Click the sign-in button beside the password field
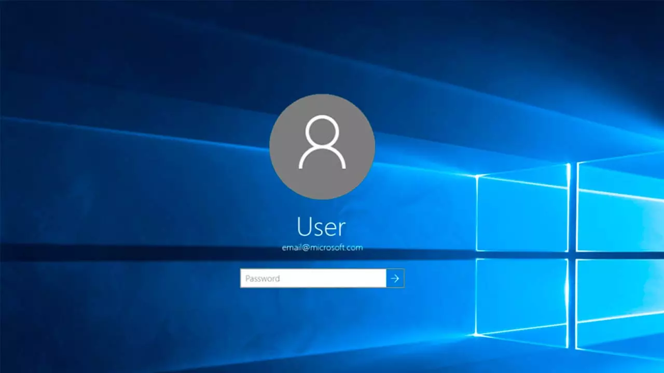Viewport: 664px width, 373px height. tap(395, 278)
